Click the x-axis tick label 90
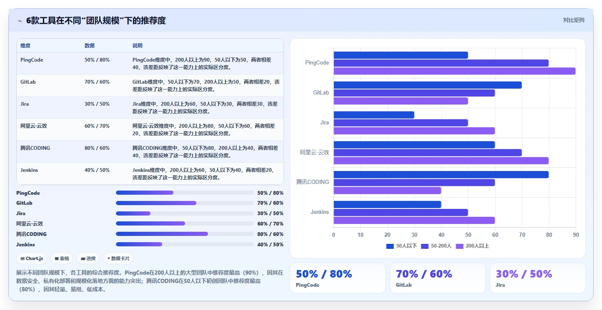 coord(576,235)
